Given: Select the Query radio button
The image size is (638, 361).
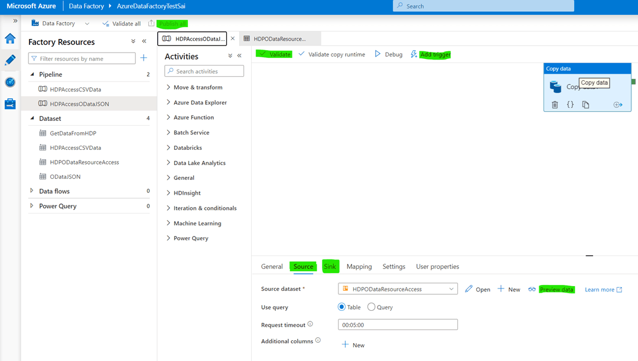Looking at the screenshot, I should [x=371, y=307].
